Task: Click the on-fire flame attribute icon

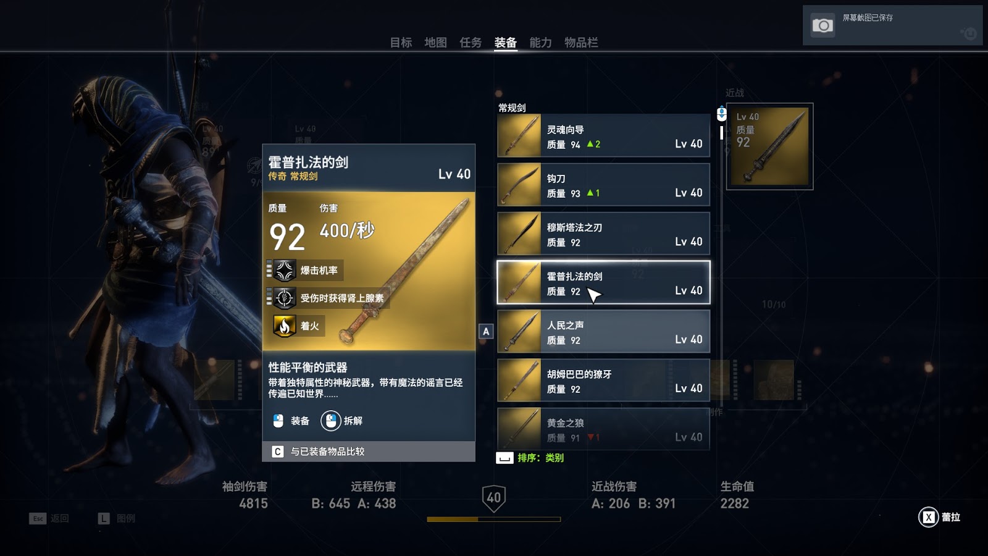Action: (x=284, y=326)
